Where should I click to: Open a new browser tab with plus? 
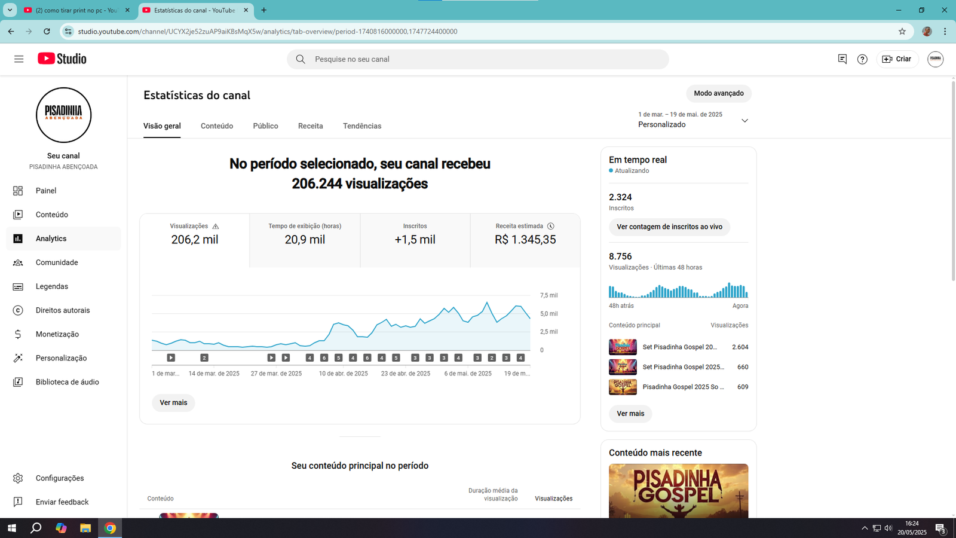[x=263, y=10]
